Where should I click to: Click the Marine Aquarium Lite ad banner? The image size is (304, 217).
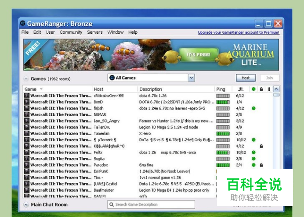click(151, 55)
